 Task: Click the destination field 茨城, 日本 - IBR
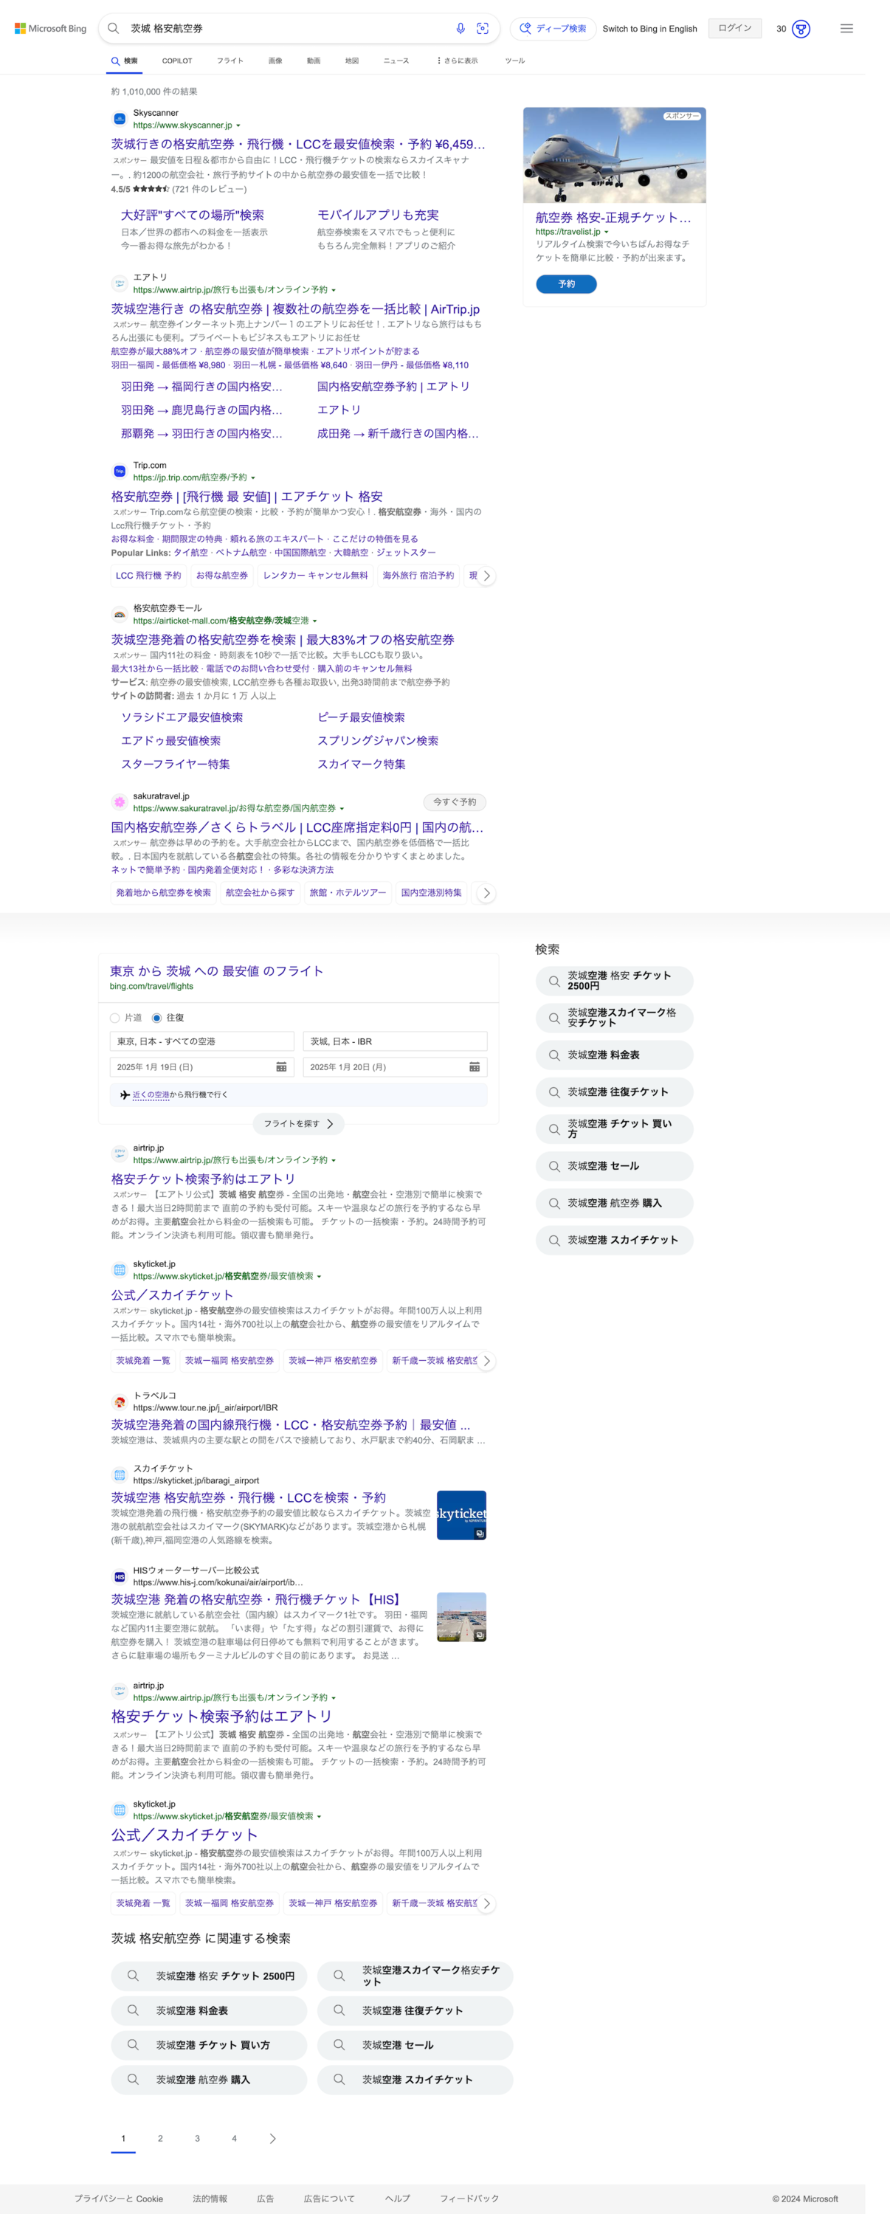tap(395, 1041)
